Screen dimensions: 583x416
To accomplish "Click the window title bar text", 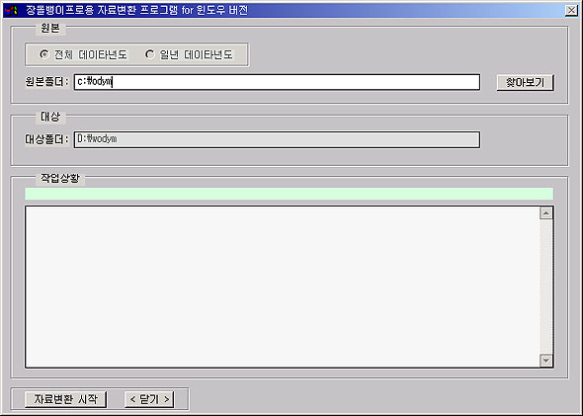I will 136,10.
